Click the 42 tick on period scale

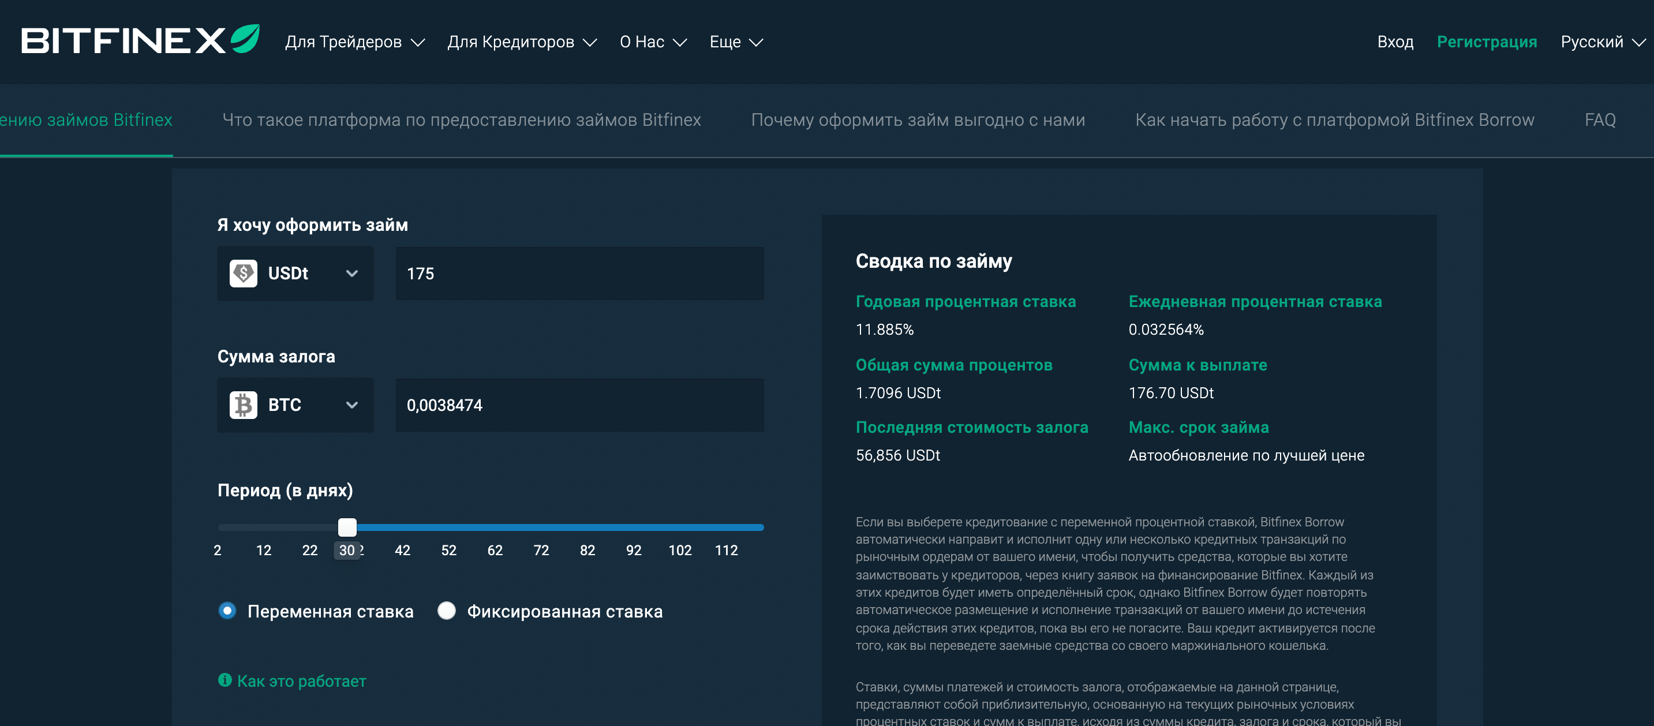click(403, 550)
